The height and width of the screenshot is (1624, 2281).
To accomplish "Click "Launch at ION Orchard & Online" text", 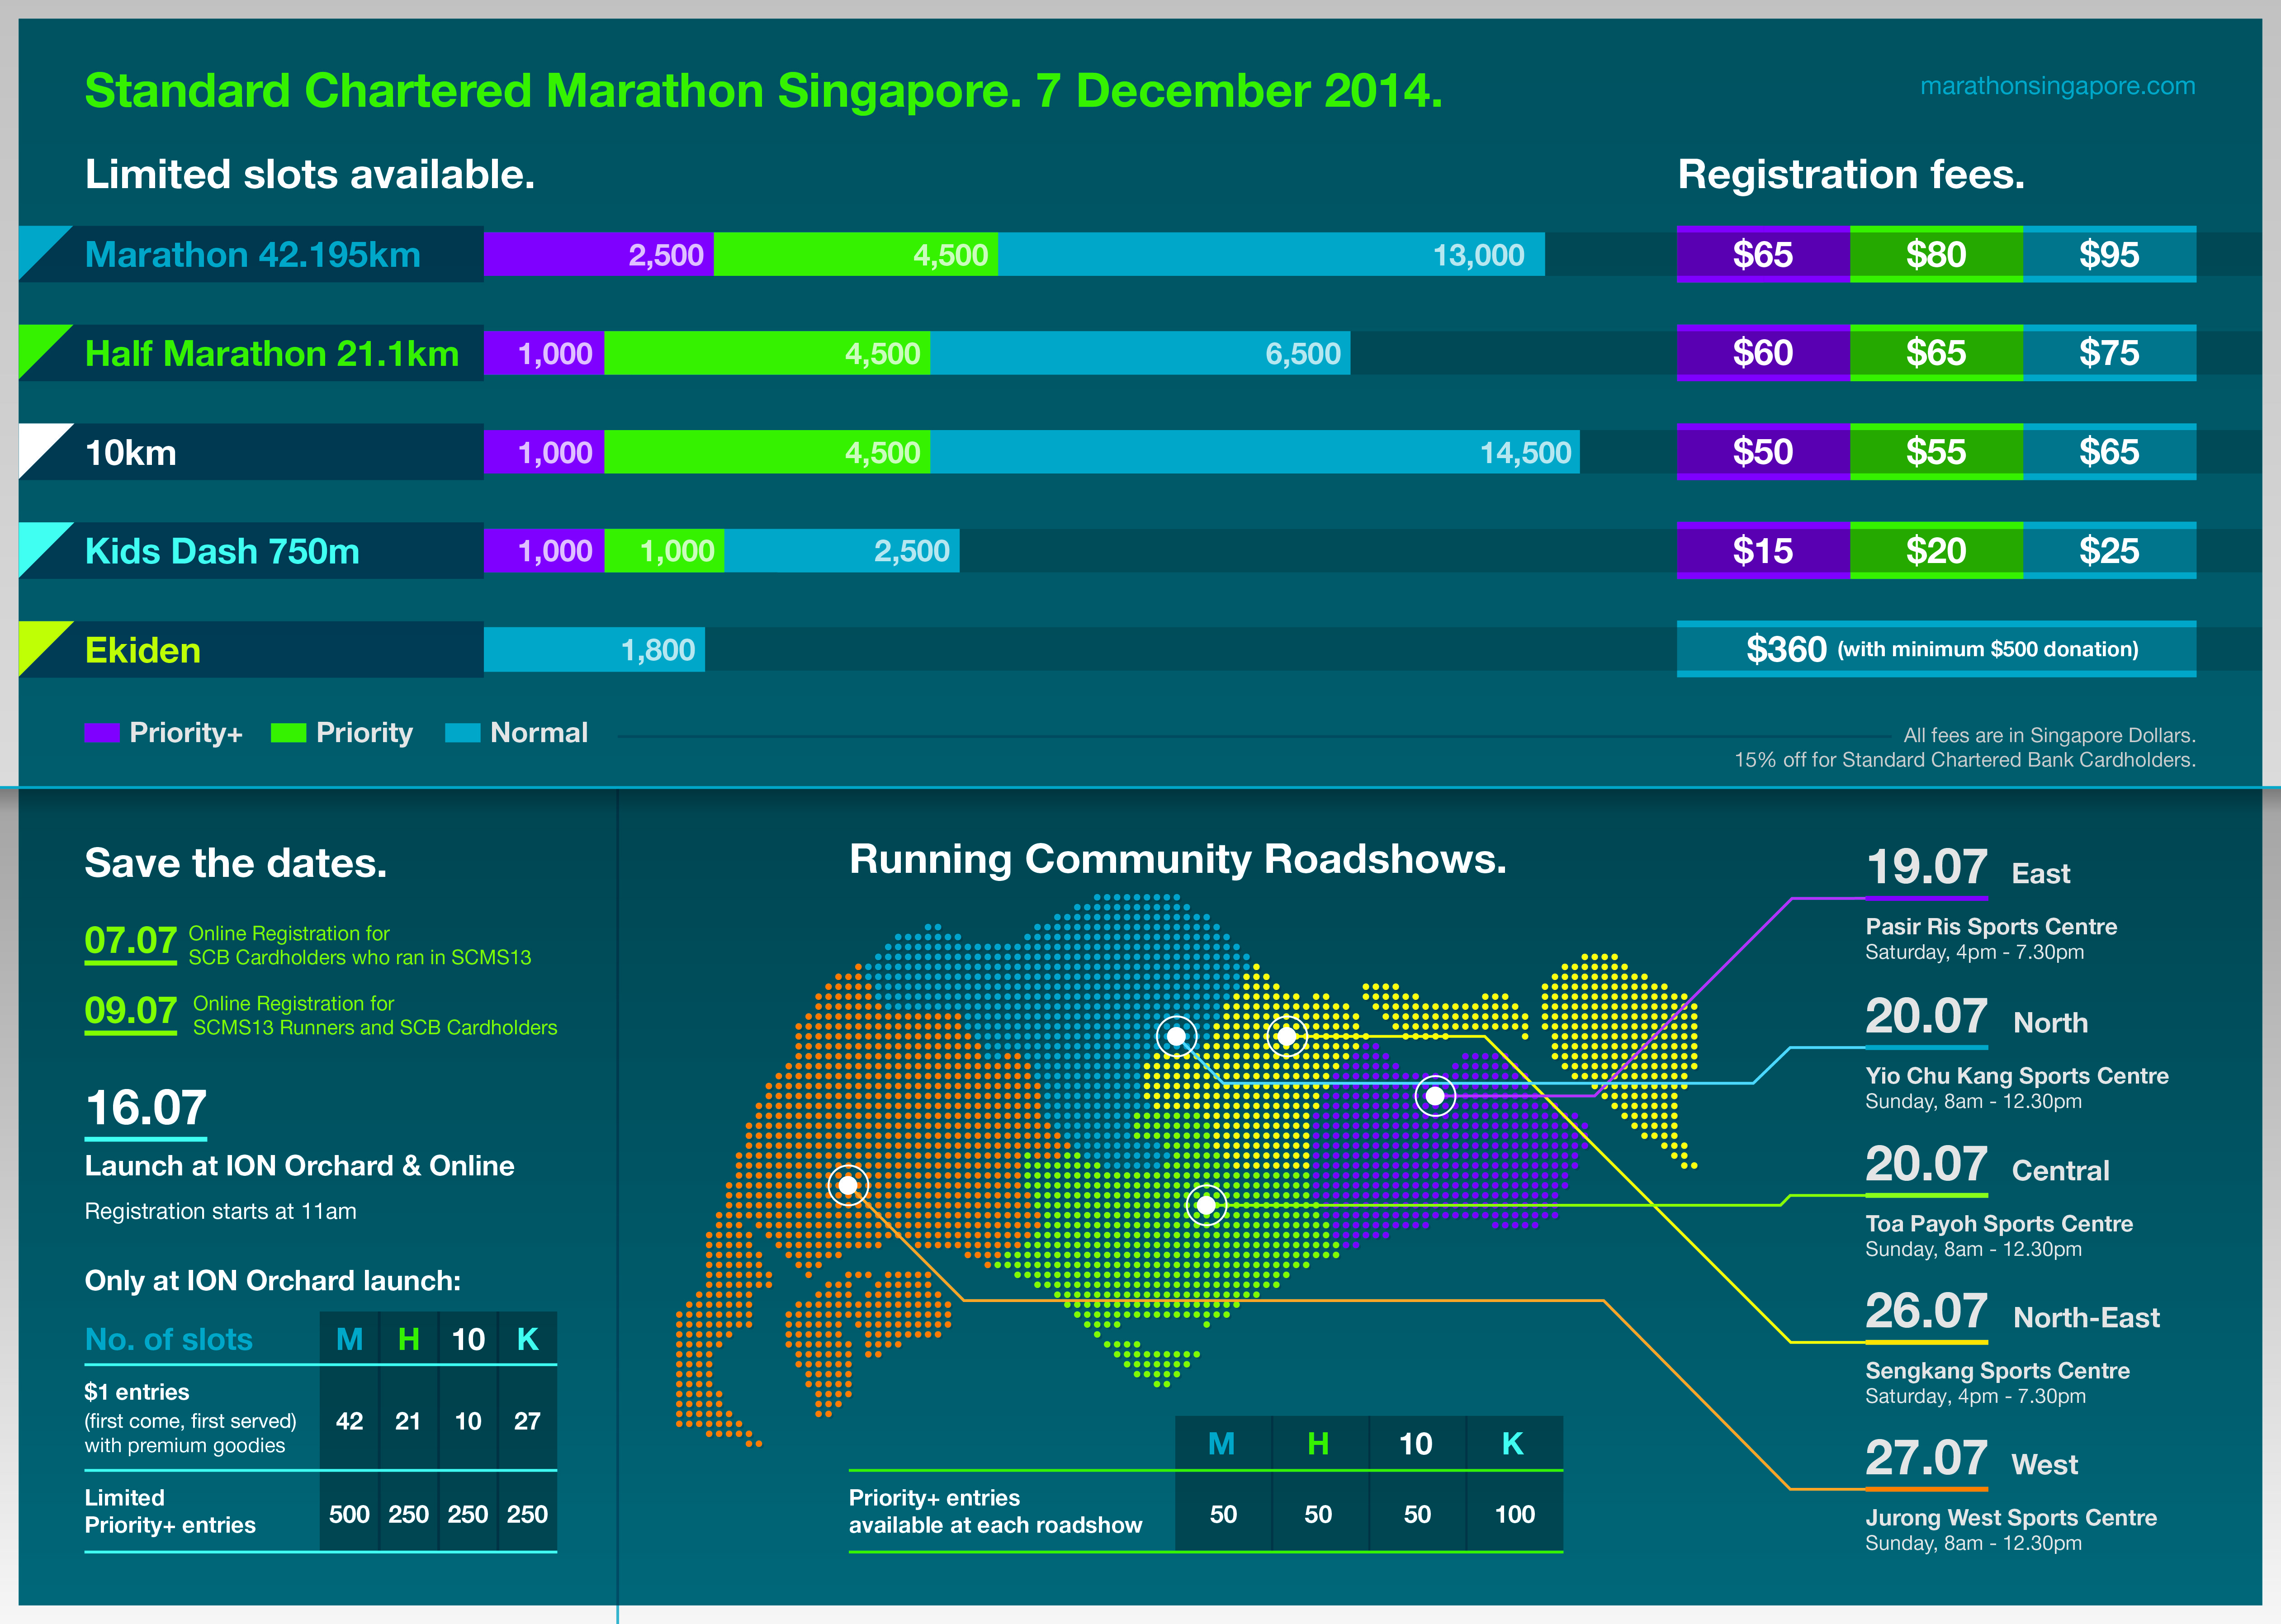I will [x=299, y=1166].
